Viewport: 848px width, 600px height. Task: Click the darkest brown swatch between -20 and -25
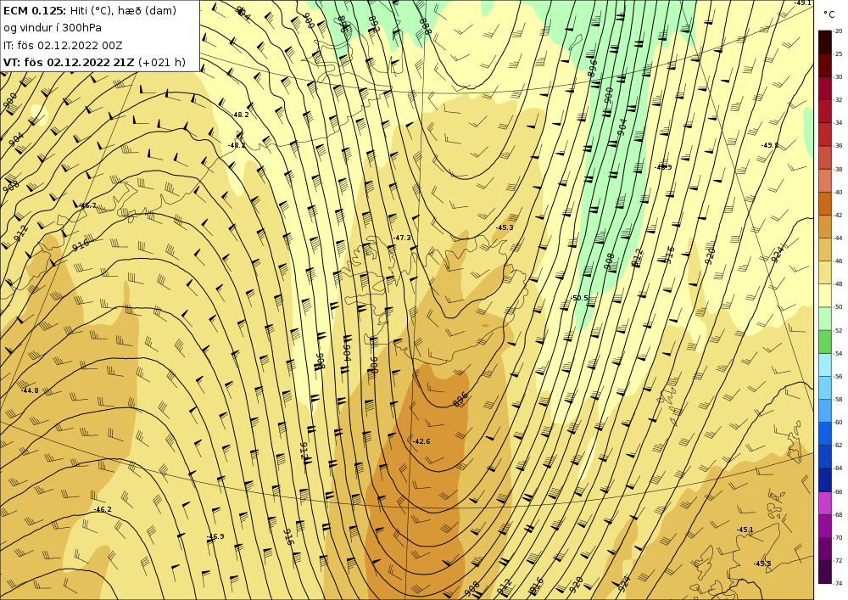point(825,42)
